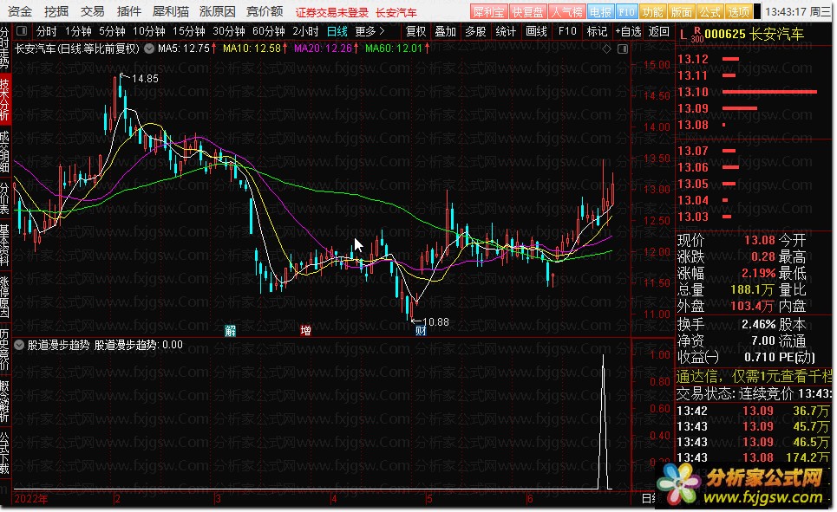The image size is (837, 512).
Task: Click the 13.10 sell order price row
Action: click(748, 92)
